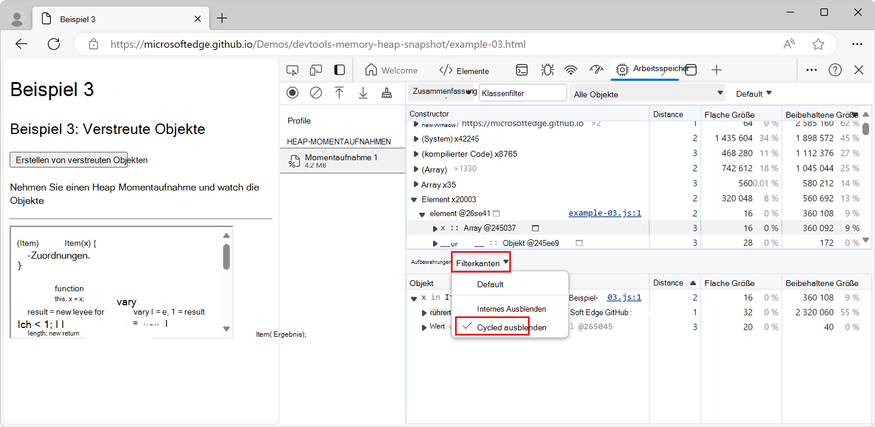Click the Momentaufnahme 1 snapshot file icon

coord(294,161)
